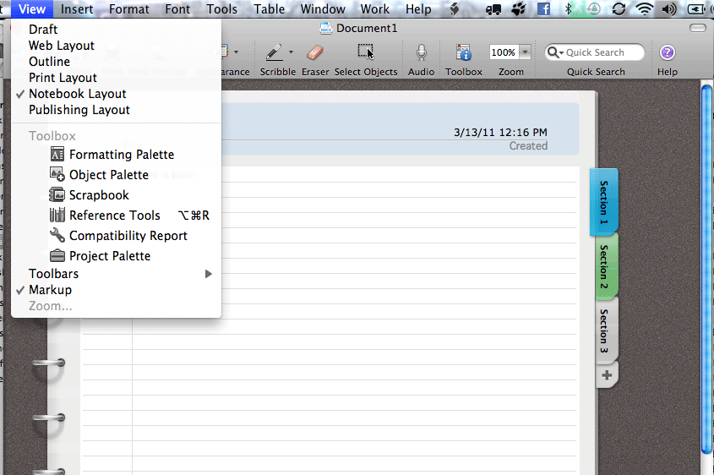Open Formatting Palette from View menu

[x=122, y=155]
